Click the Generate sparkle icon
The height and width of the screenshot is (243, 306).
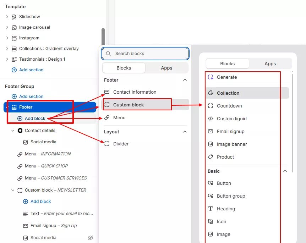[x=211, y=77]
